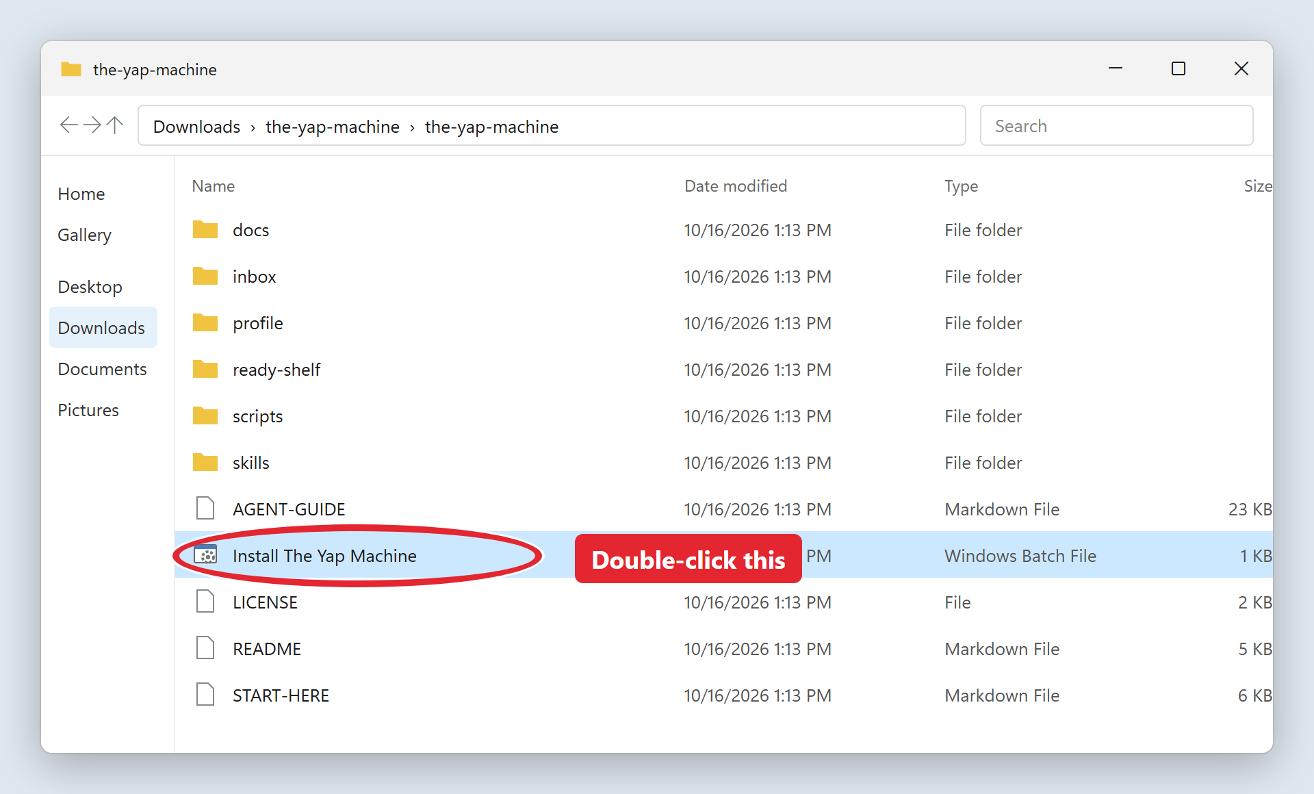Select the LICENSE file name
Image resolution: width=1314 pixels, height=794 pixels.
265,602
